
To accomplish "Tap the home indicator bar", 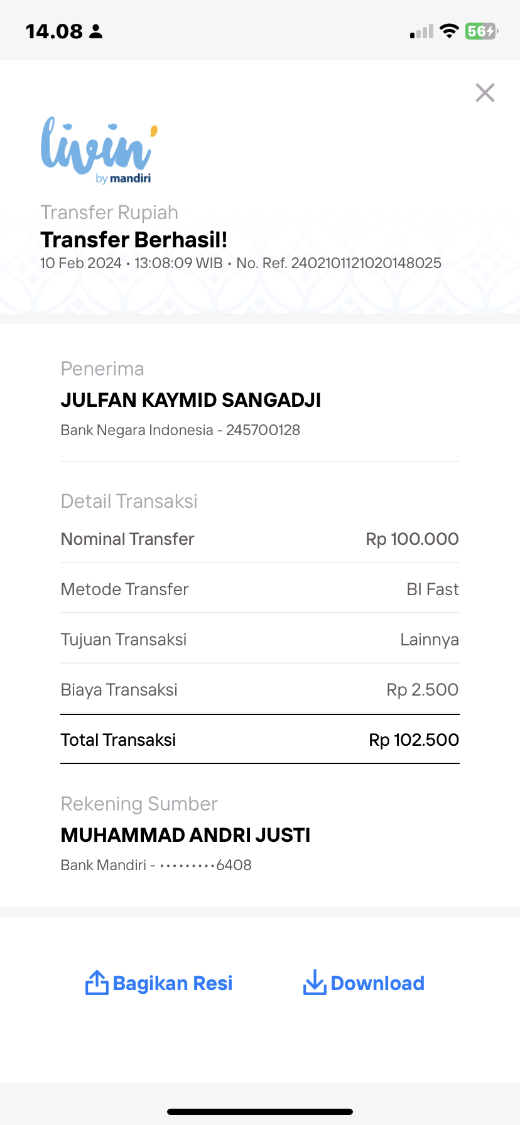I will tap(260, 1111).
